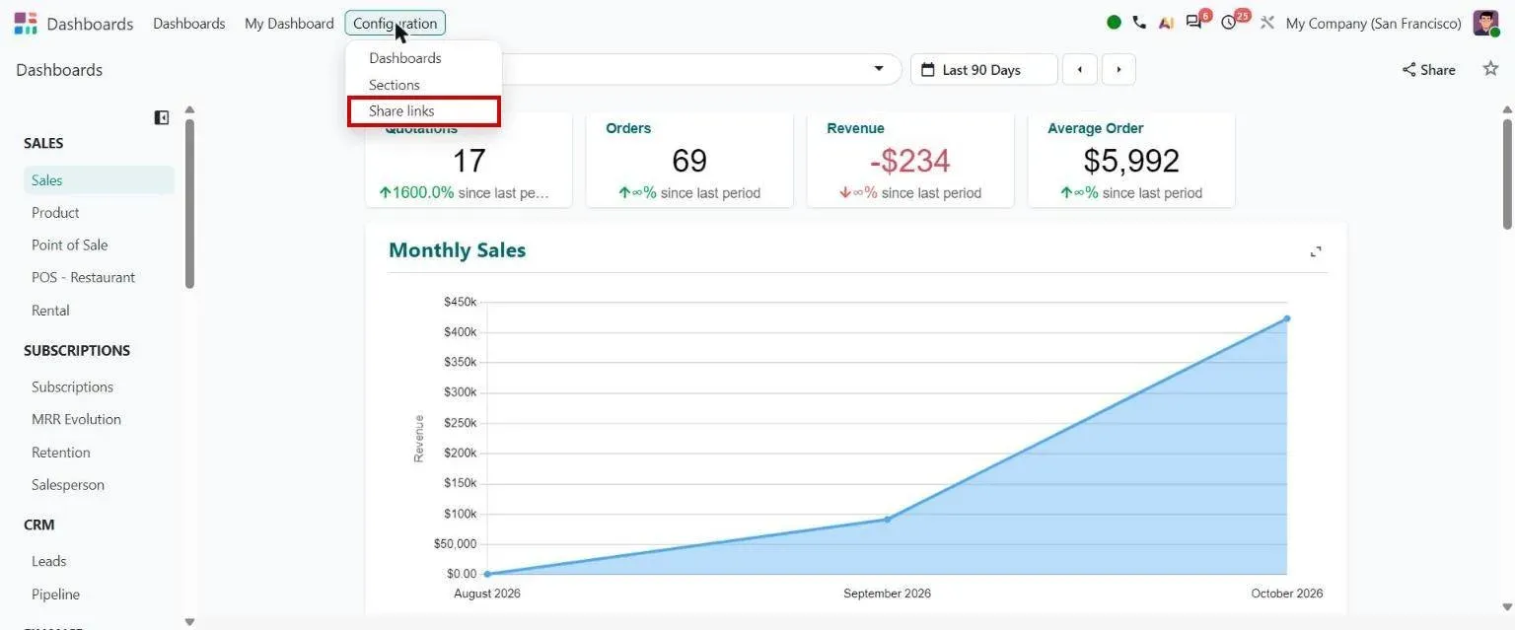Image resolution: width=1515 pixels, height=630 pixels.
Task: Click the $450k axis label
Action: click(461, 301)
